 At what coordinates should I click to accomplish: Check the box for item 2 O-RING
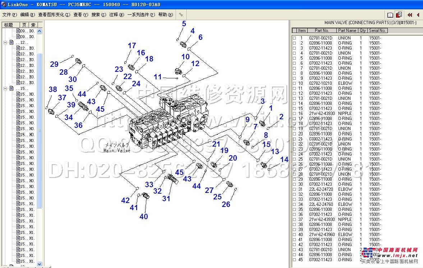[294, 43]
